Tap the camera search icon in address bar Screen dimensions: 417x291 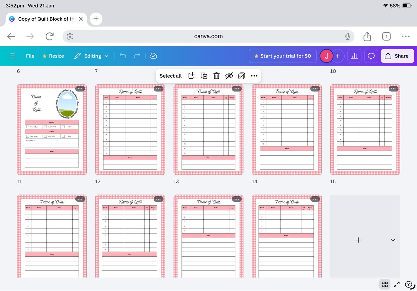[70, 36]
